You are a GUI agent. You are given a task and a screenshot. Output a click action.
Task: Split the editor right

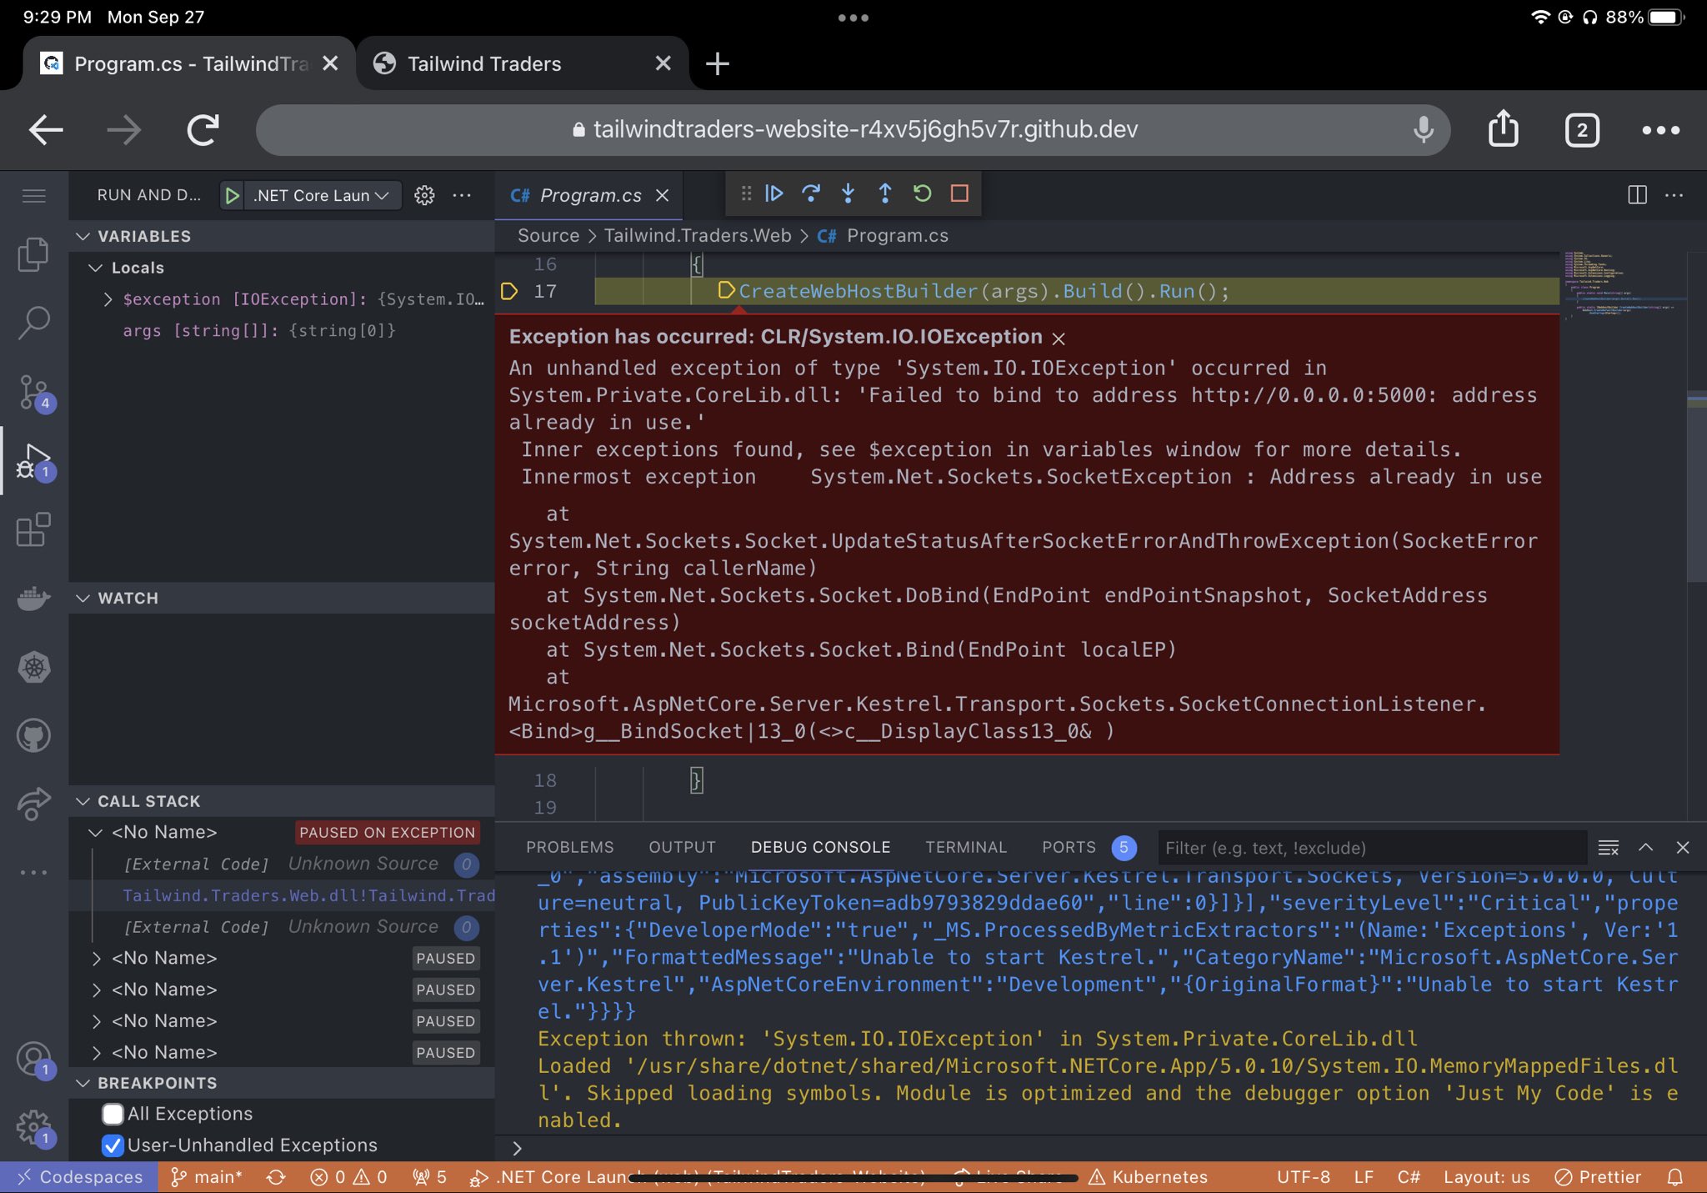[x=1637, y=195]
